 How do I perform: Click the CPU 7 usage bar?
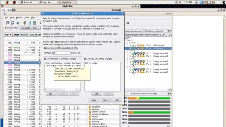coord(149,123)
